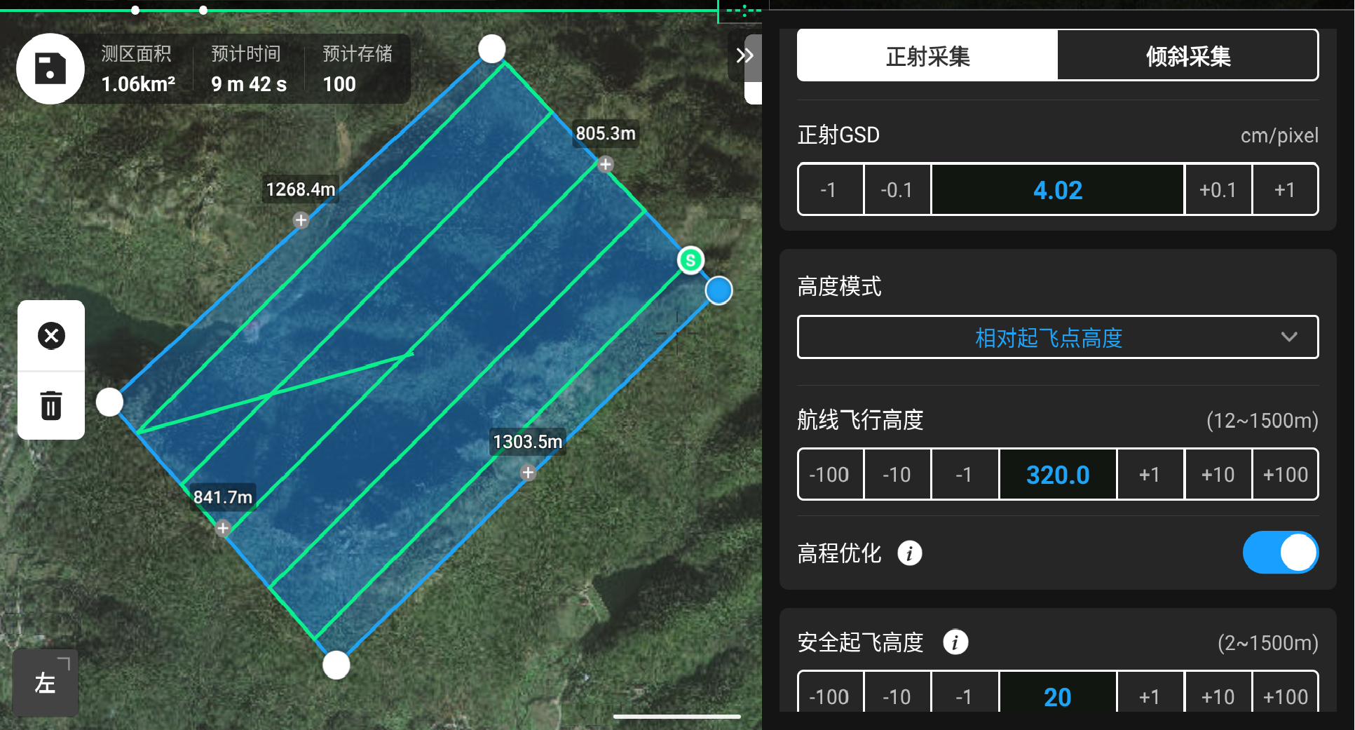This screenshot has height=730, width=1355.
Task: Decrease 正射GSD by 0.1
Action: point(897,190)
